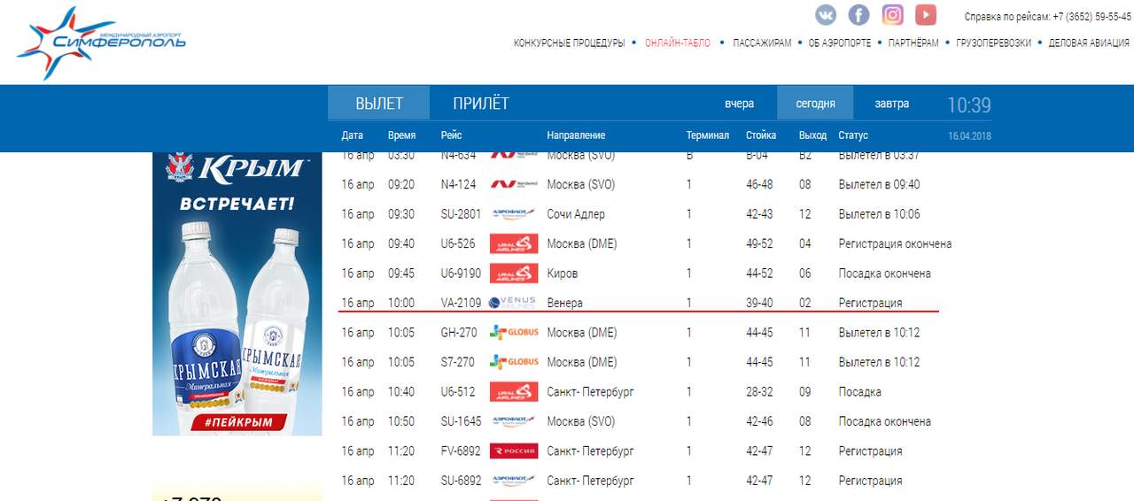Select flight number GH-270
The width and height of the screenshot is (1134, 501).
459,333
